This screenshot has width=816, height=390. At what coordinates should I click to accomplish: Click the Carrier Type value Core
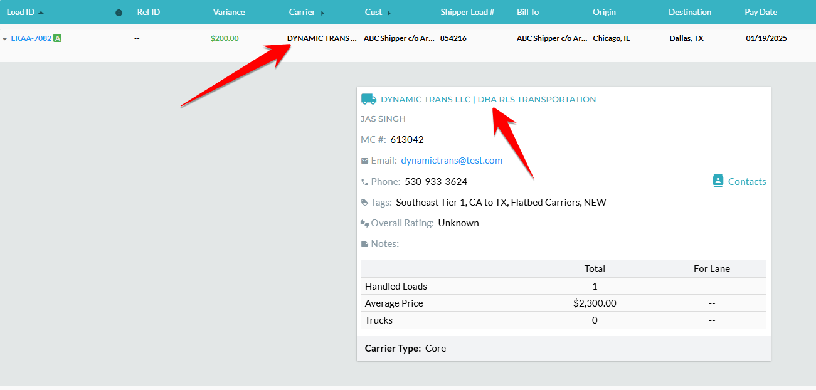coord(435,349)
